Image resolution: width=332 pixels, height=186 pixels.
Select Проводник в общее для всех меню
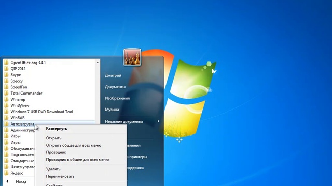click(x=77, y=160)
